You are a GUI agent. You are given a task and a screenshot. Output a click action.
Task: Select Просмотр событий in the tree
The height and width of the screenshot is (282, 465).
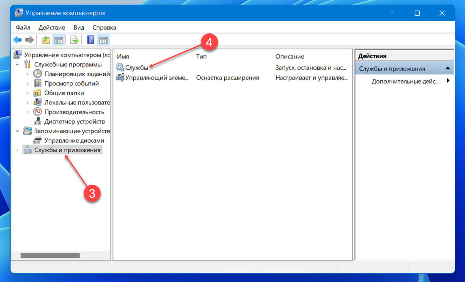click(x=72, y=84)
